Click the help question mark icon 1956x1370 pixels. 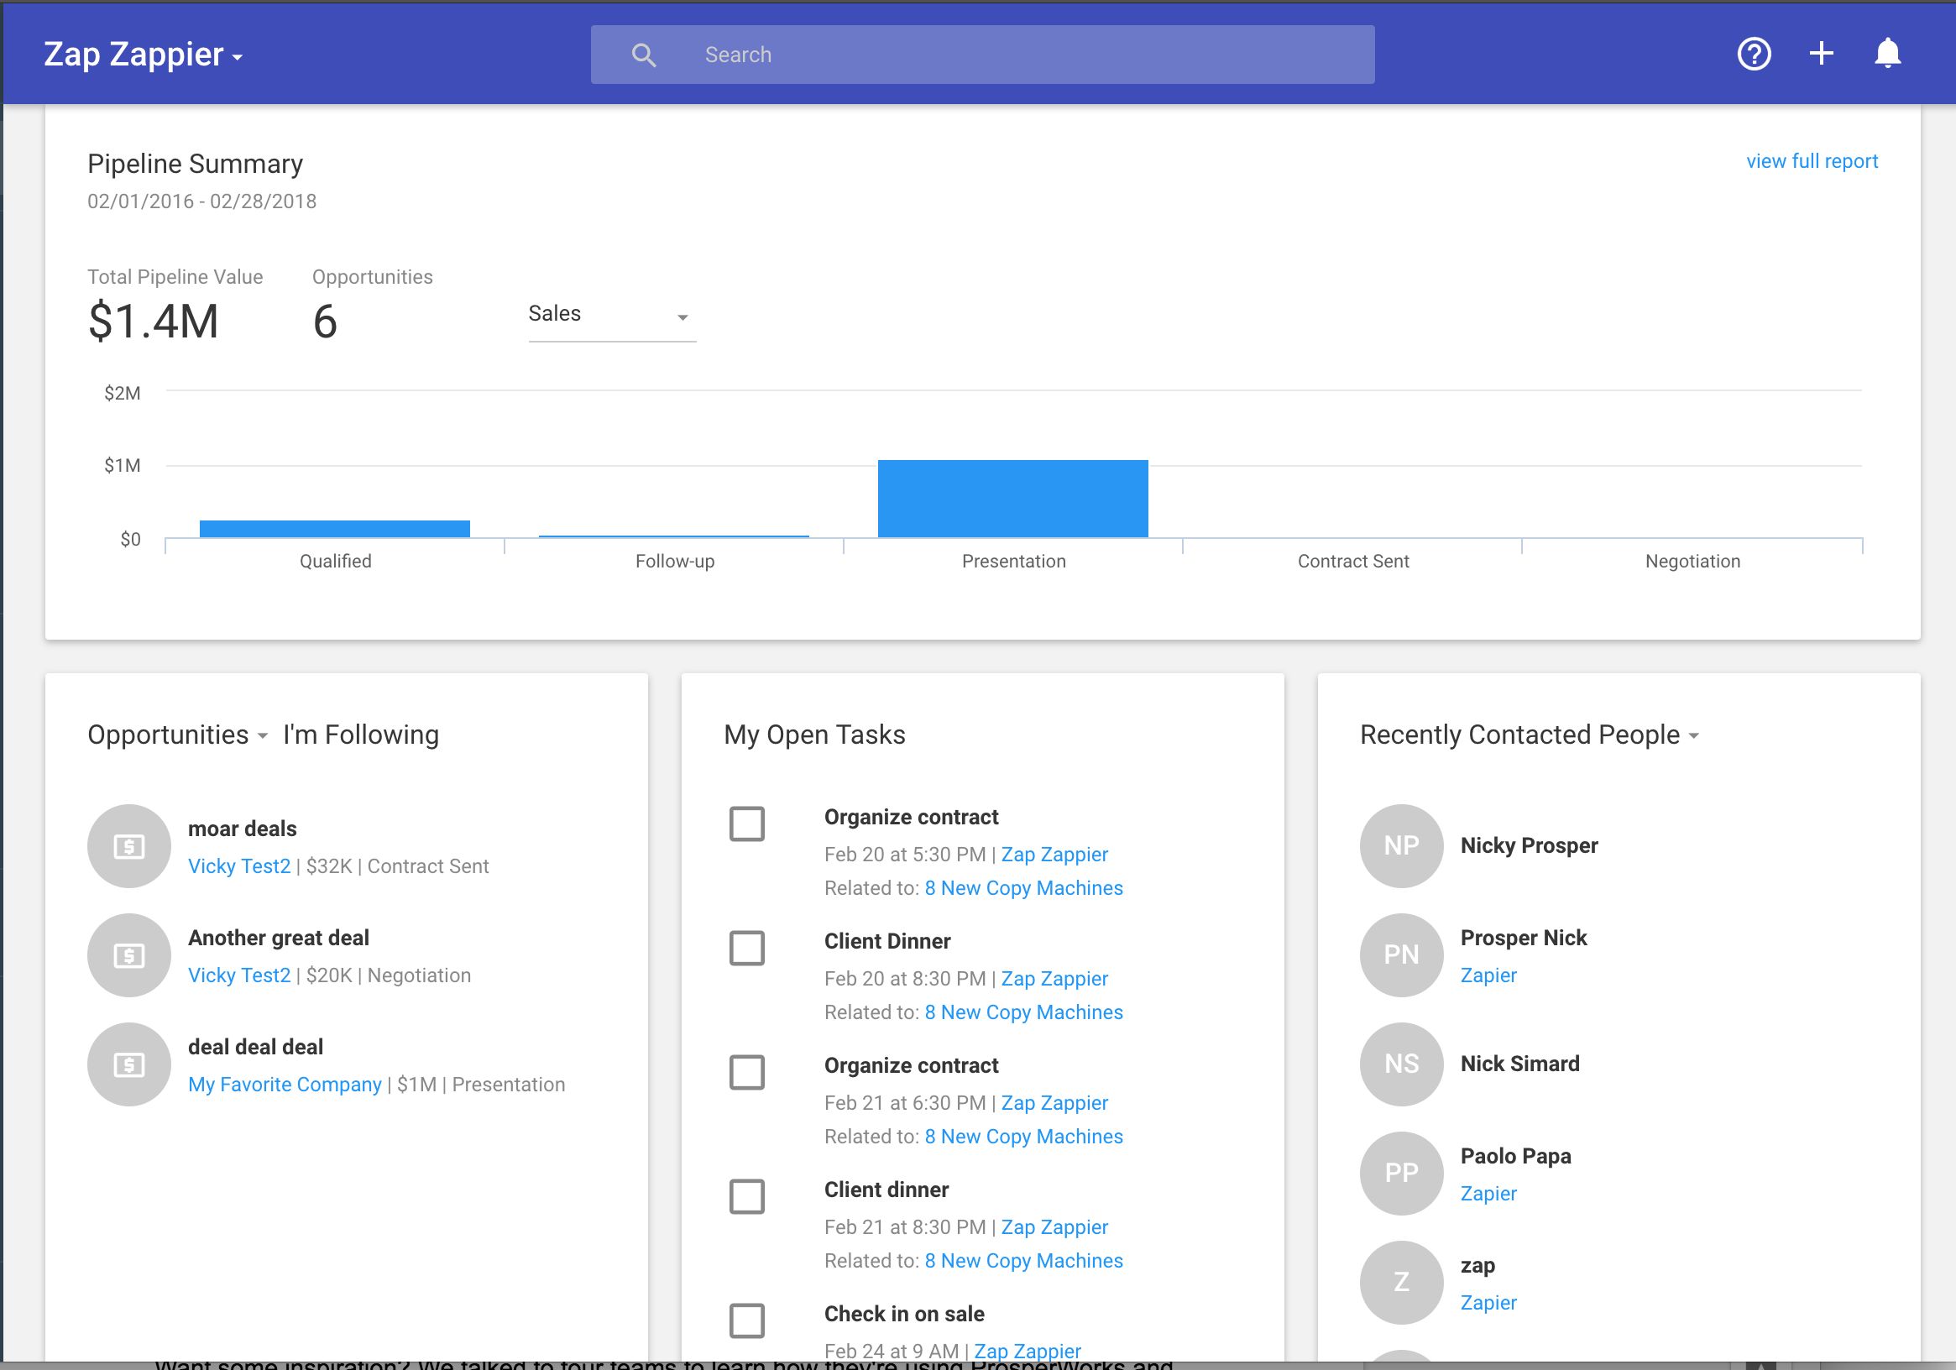click(x=1753, y=55)
